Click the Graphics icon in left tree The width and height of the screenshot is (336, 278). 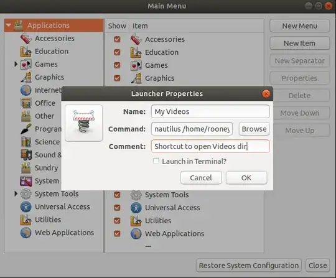(x=26, y=77)
